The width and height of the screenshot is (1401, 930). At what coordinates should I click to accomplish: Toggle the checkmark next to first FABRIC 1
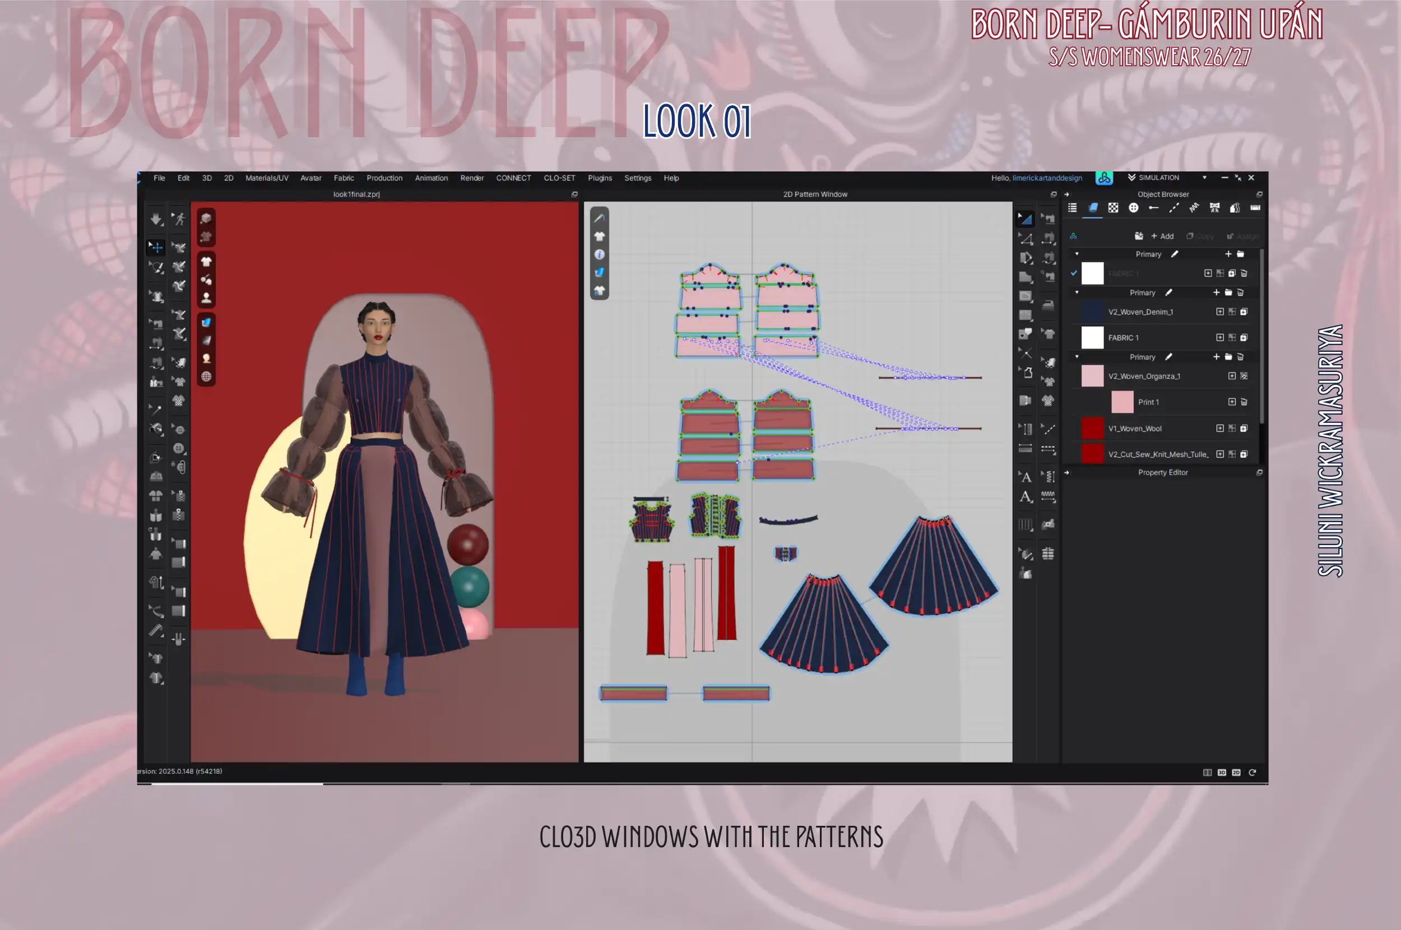click(x=1074, y=273)
